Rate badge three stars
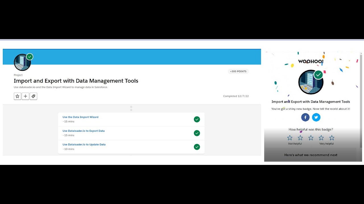The width and height of the screenshot is (364, 204). coord(311,138)
